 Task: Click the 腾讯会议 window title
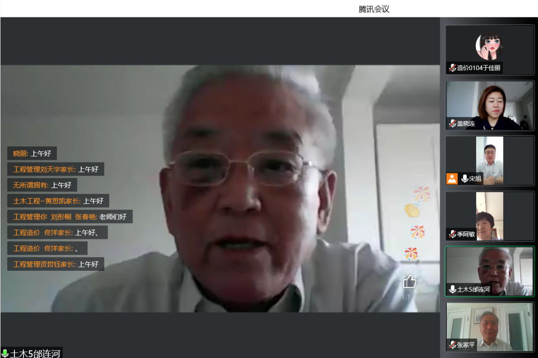[x=374, y=9]
